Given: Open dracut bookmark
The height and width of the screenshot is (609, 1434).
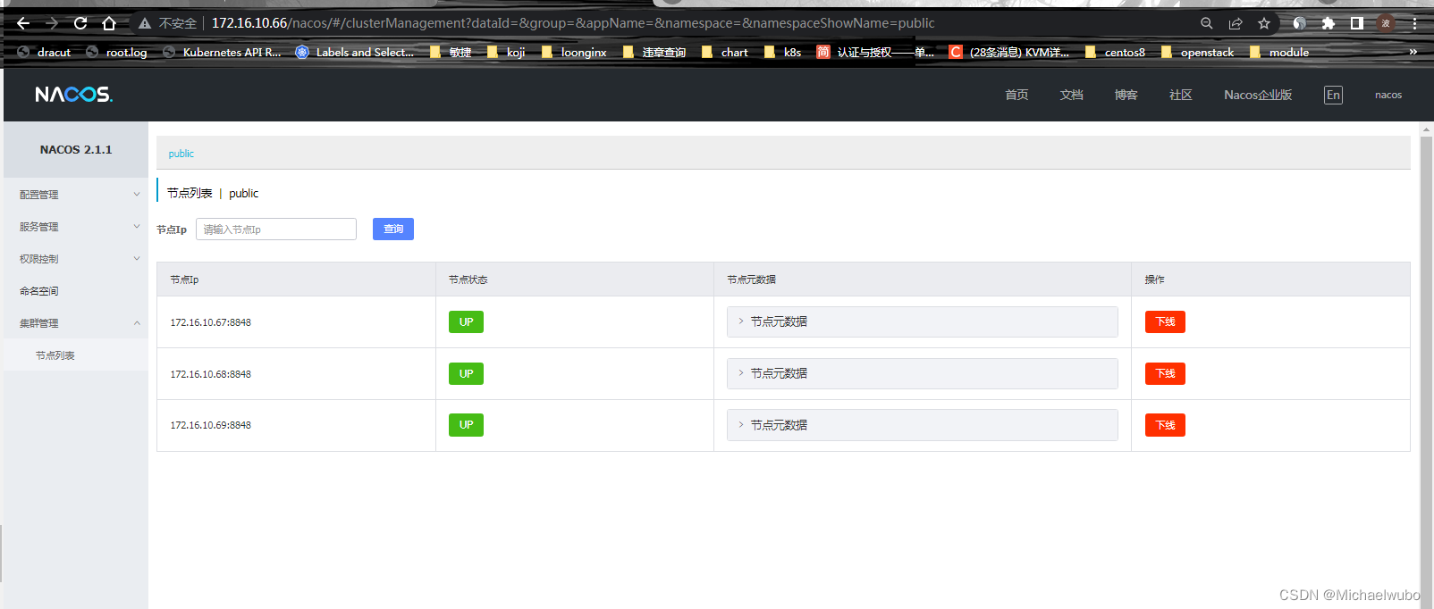Looking at the screenshot, I should coord(44,52).
